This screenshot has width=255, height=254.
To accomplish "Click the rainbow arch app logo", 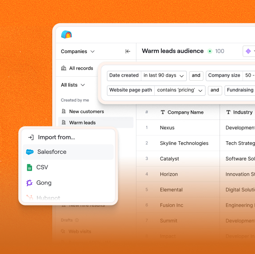I will coord(66,34).
